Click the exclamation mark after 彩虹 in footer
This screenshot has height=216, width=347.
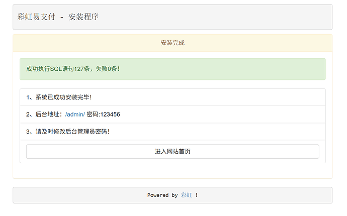coord(197,195)
